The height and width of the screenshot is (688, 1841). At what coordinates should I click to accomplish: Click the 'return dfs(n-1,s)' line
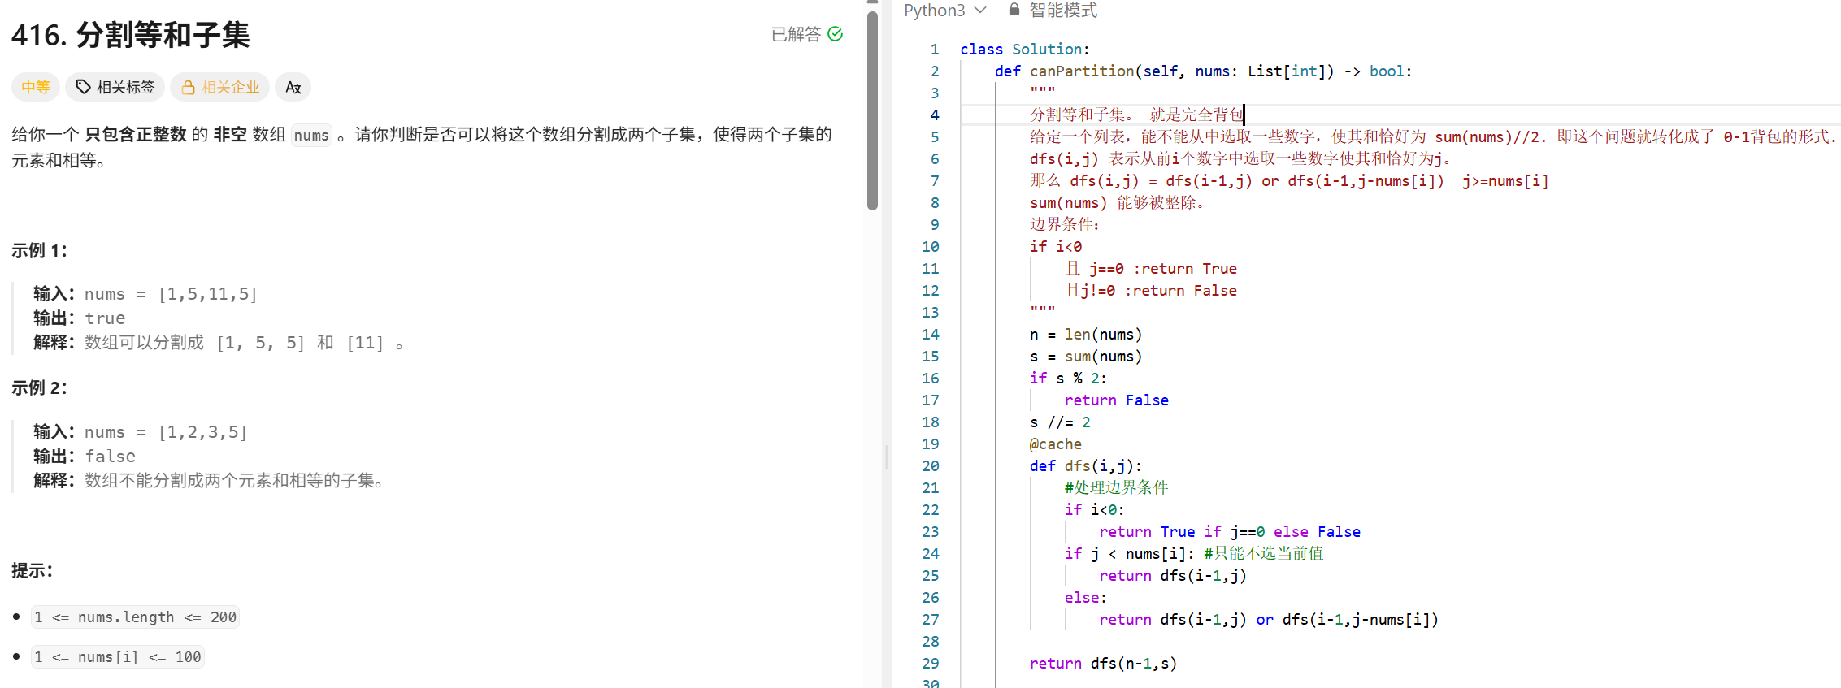click(1103, 664)
